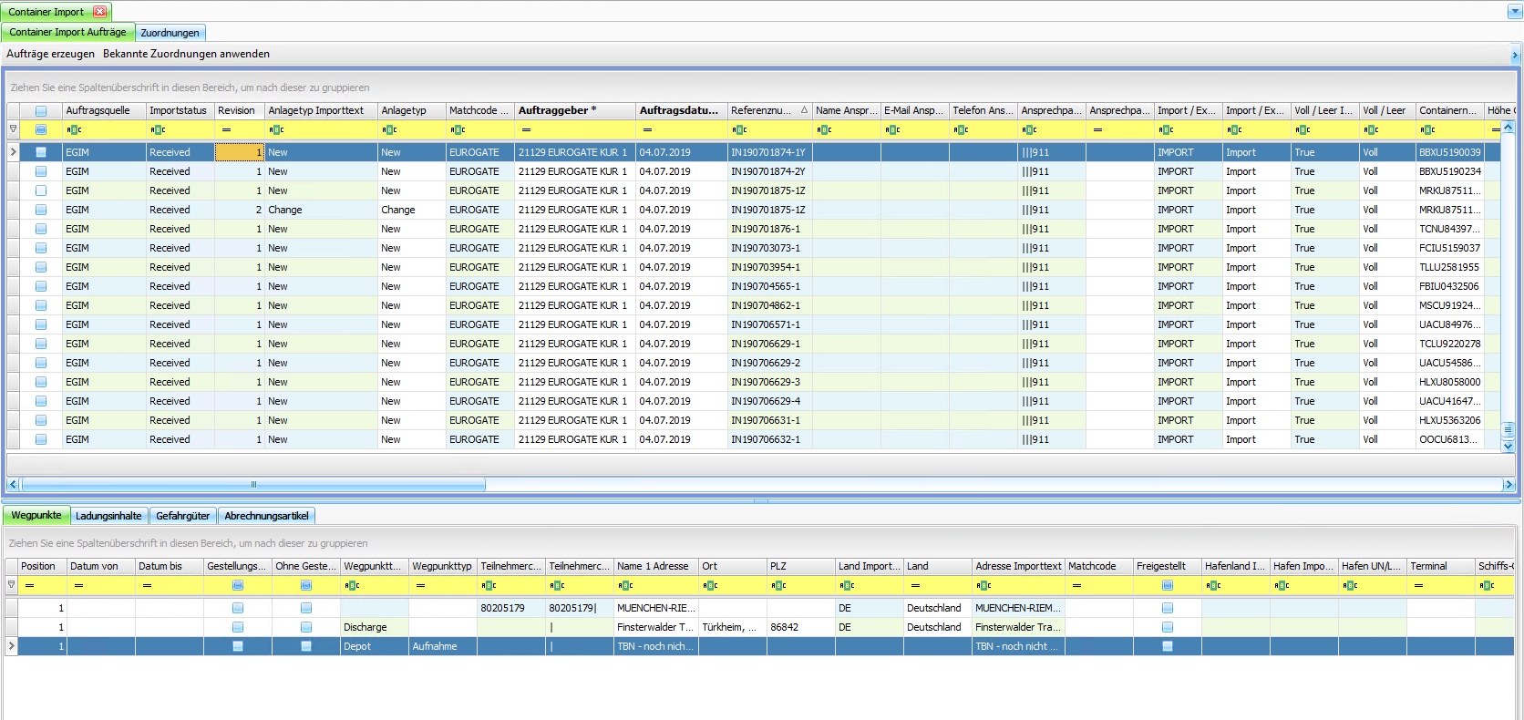Image resolution: width=1524 pixels, height=720 pixels.
Task: Open filter editor funnel in Wegpunkte grid
Action: click(11, 585)
